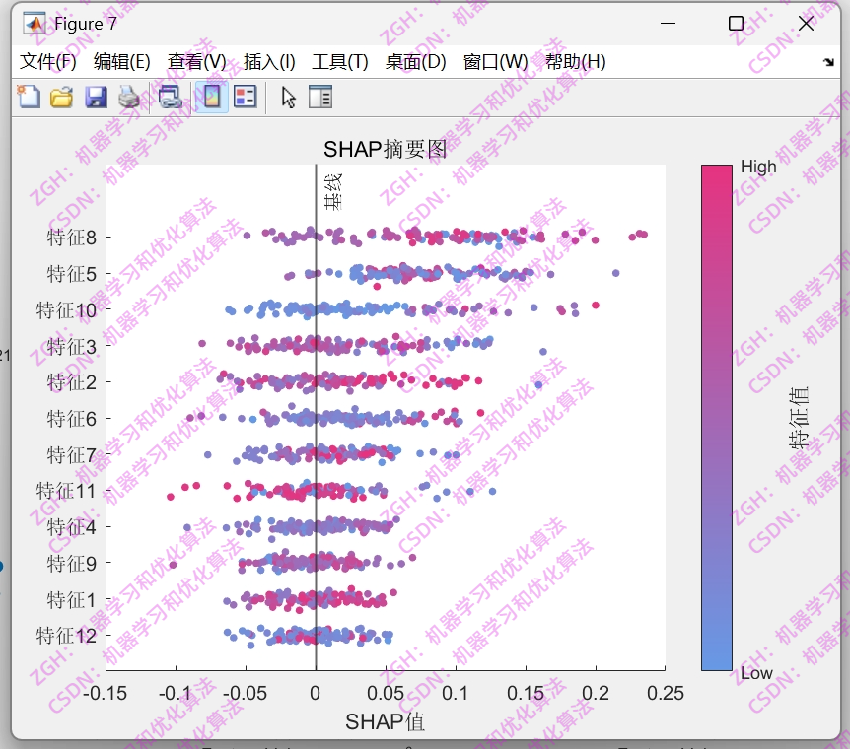Save the current figure with the disk icon
Viewport: 850px width, 749px height.
coord(95,97)
